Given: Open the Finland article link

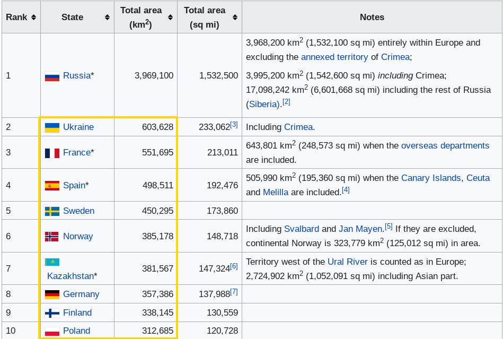Looking at the screenshot, I should click(x=77, y=312).
